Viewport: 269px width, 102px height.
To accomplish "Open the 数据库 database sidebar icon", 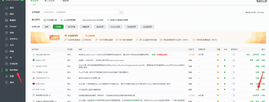I will coord(7,20).
